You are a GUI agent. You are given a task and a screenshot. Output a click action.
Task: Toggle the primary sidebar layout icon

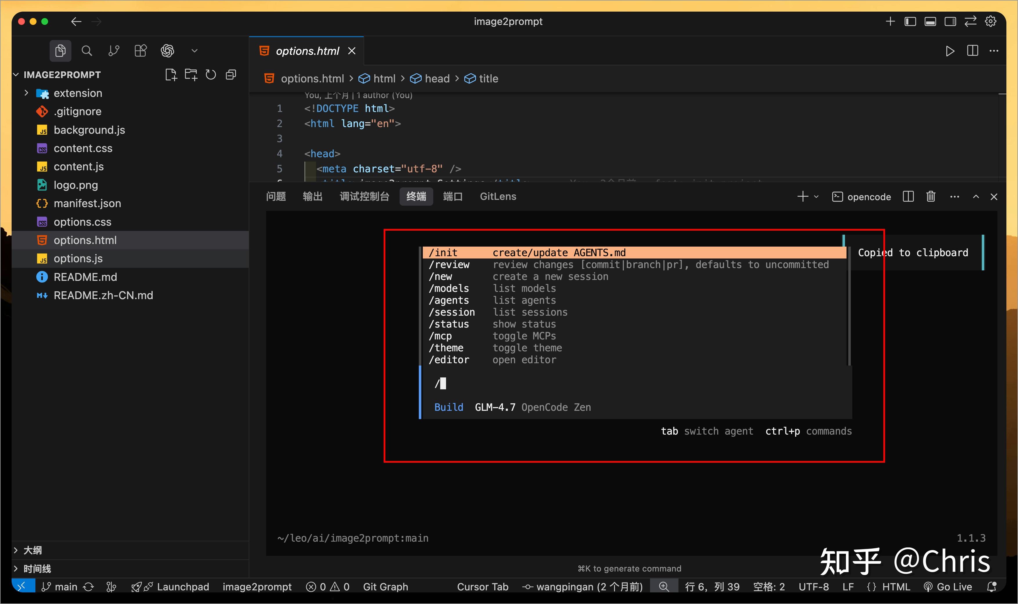(x=910, y=21)
